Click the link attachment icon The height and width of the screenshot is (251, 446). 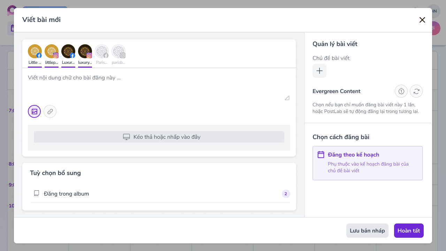(50, 111)
